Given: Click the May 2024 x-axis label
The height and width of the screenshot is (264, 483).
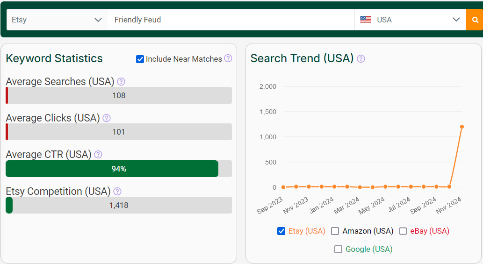Looking at the screenshot, I should coord(372,205).
